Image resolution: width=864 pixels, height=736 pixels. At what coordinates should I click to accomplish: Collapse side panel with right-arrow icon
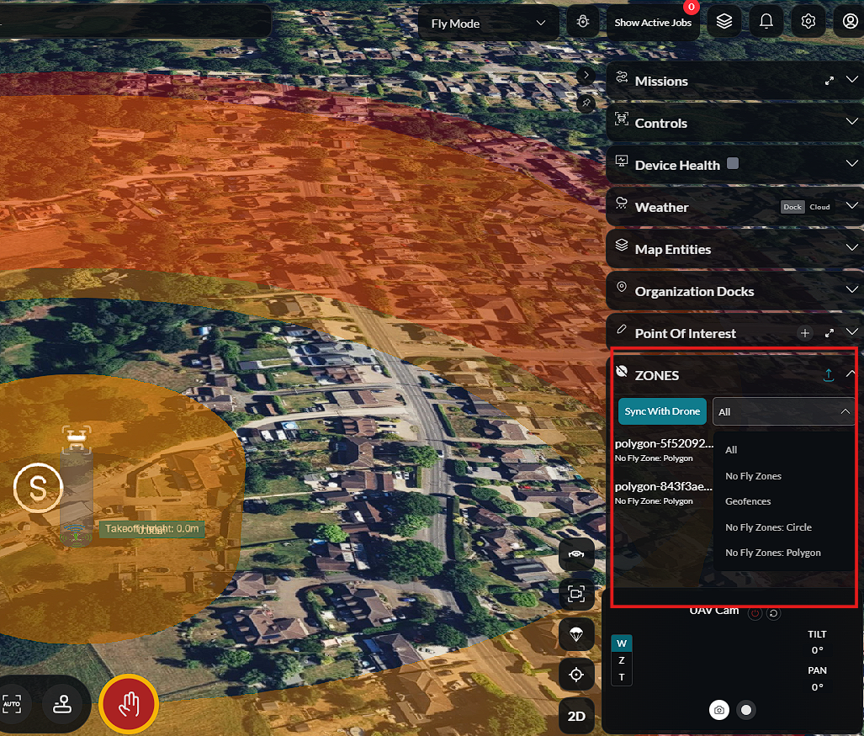(586, 74)
